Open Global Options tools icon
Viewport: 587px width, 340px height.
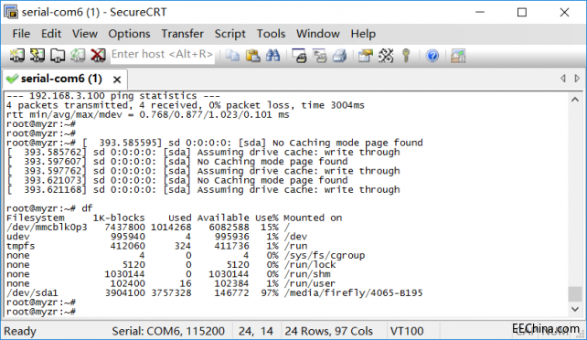[x=386, y=56]
